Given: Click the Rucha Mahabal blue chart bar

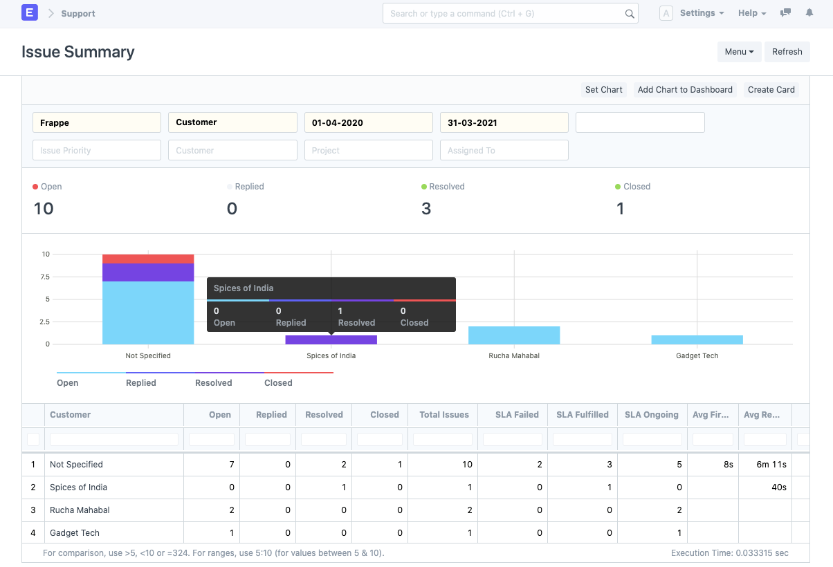Looking at the screenshot, I should click(x=513, y=335).
